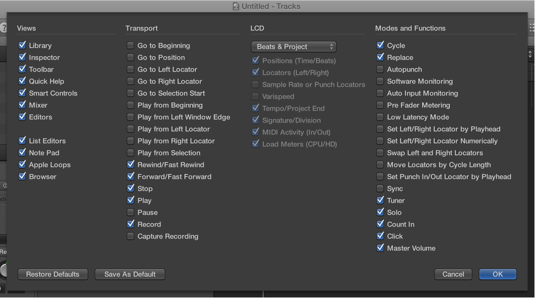The image size is (535, 298).
Task: Enable Auto Input Monitoring
Action: point(380,93)
